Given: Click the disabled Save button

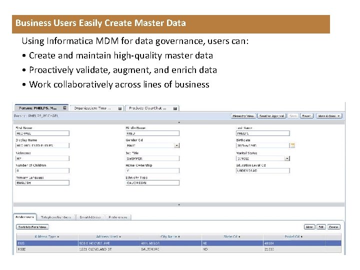Looking at the screenshot, I should point(293,116).
